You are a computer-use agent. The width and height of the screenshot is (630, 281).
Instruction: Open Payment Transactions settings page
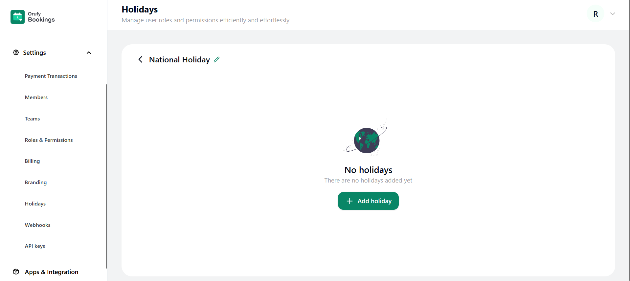point(51,76)
